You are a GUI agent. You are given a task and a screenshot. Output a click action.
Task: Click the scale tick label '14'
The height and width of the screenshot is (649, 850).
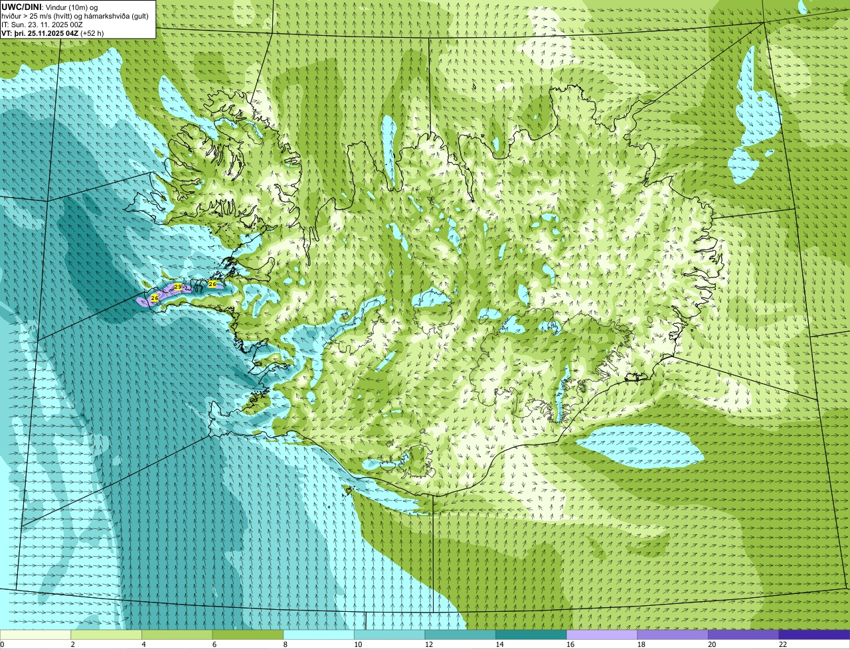(499, 644)
